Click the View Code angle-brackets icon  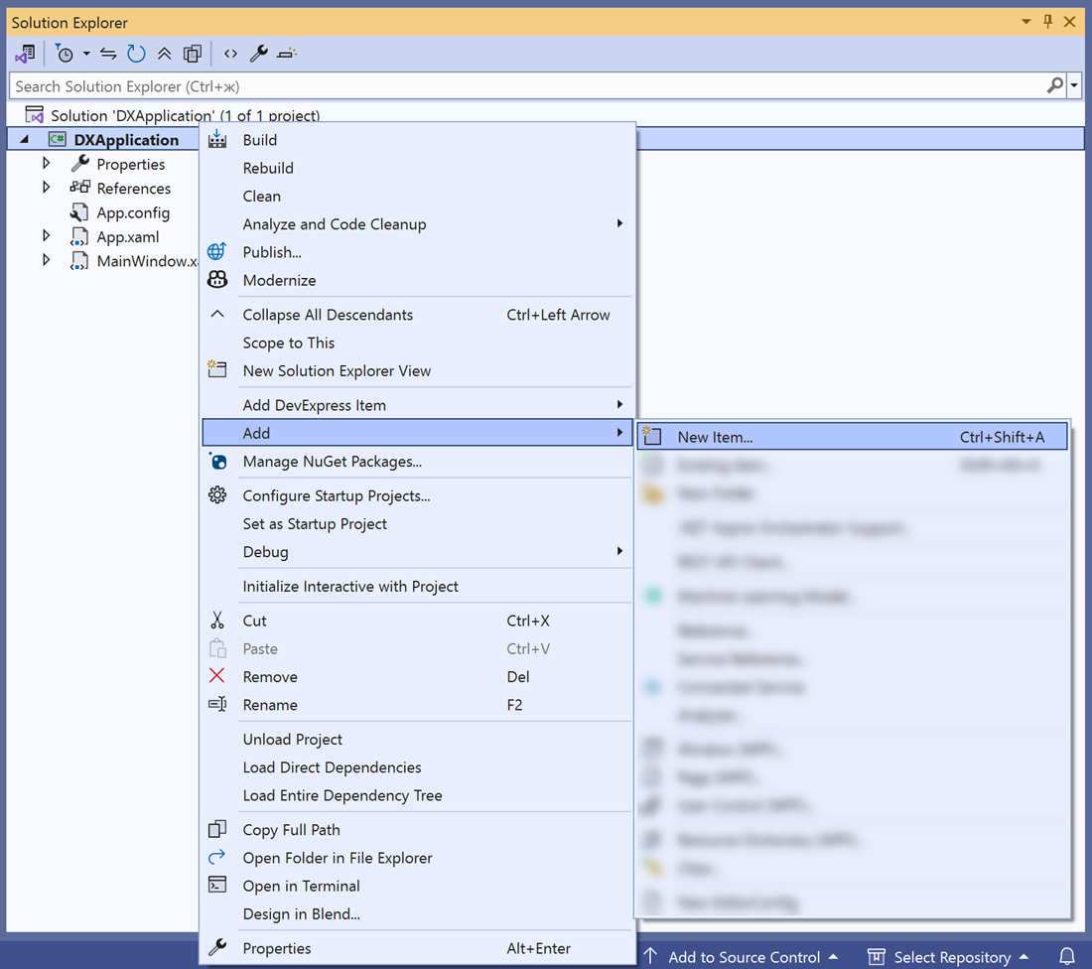click(x=230, y=54)
